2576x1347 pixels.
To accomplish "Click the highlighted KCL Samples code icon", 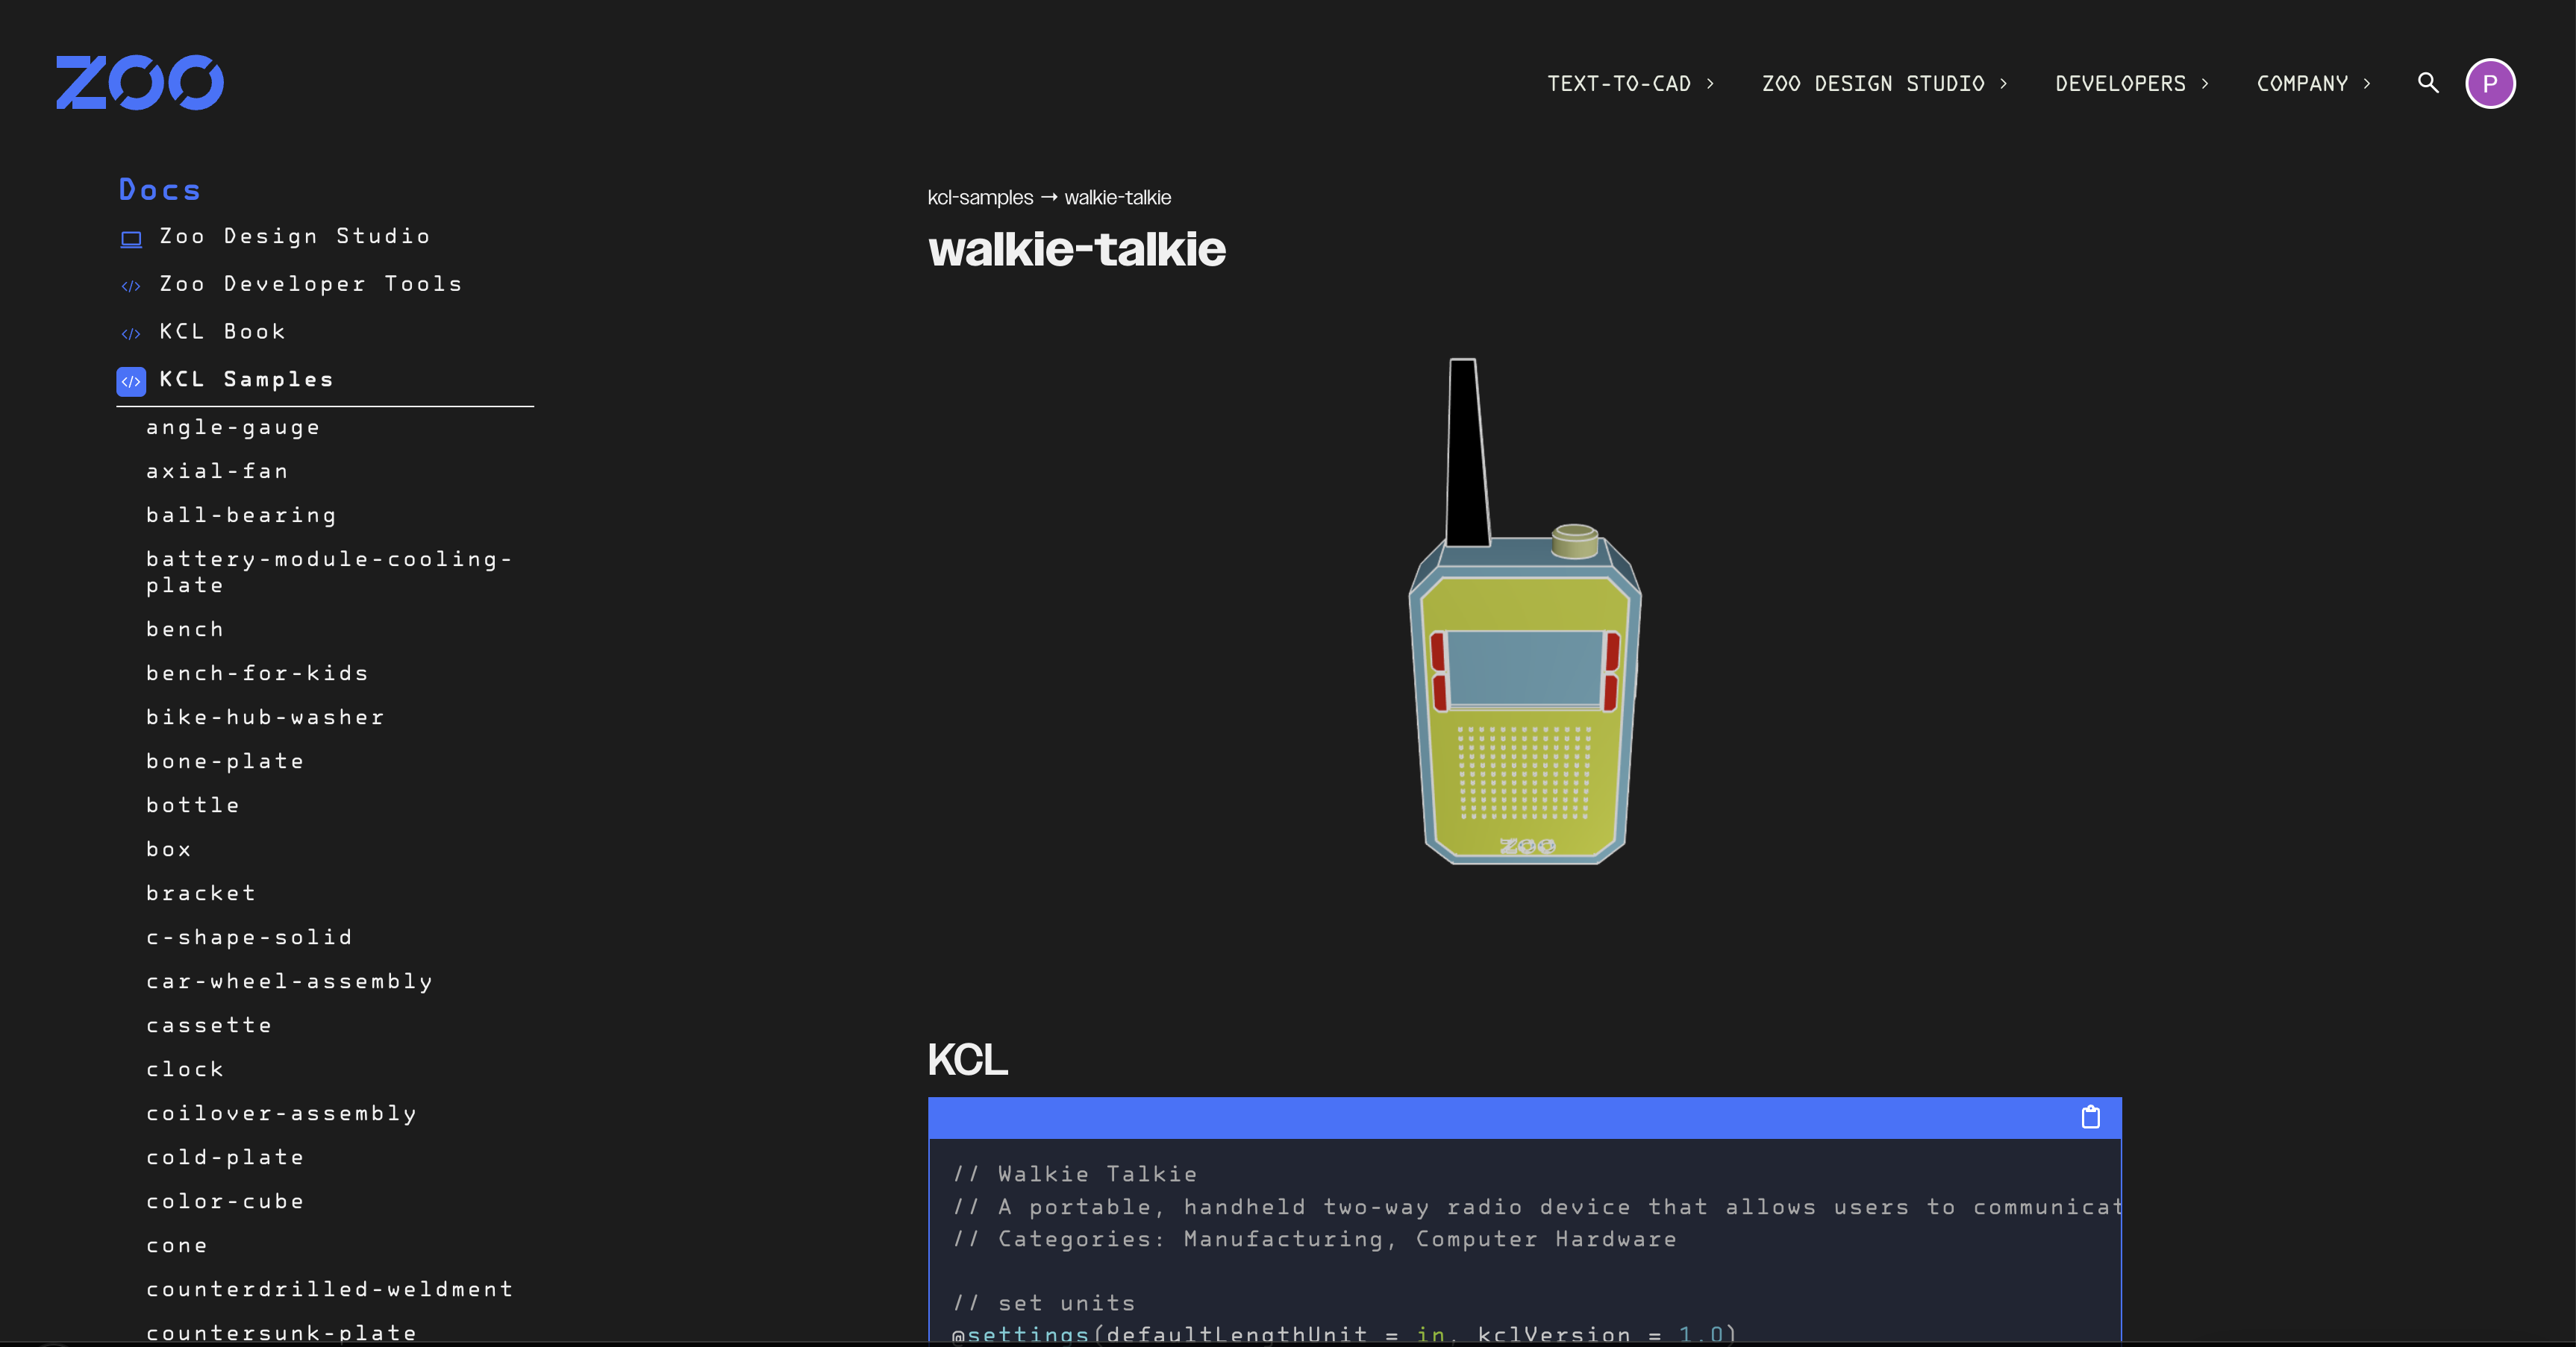I will coord(131,380).
